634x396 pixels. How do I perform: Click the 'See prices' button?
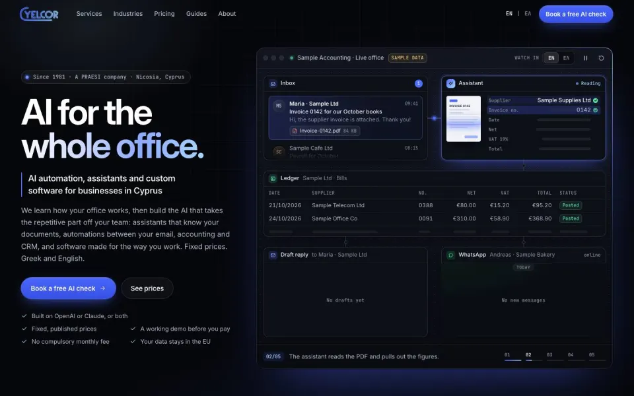[147, 288]
